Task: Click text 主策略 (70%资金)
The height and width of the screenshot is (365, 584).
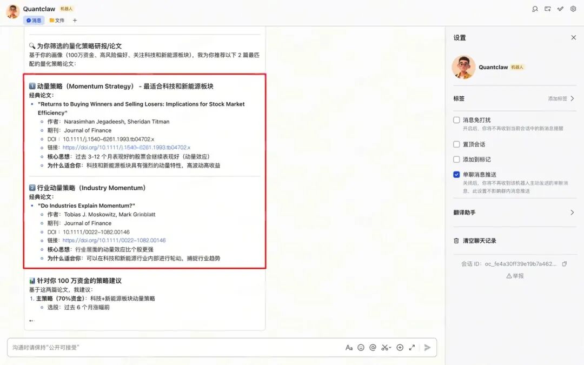Action: pyautogui.click(x=62, y=298)
